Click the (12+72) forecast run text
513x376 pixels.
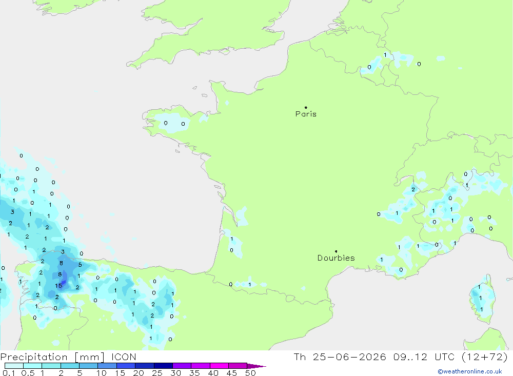(x=485, y=357)
